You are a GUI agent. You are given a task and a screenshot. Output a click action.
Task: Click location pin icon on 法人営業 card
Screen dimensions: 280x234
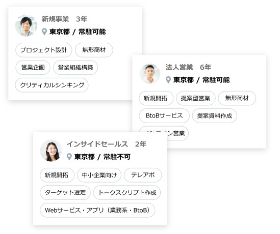[168, 80]
